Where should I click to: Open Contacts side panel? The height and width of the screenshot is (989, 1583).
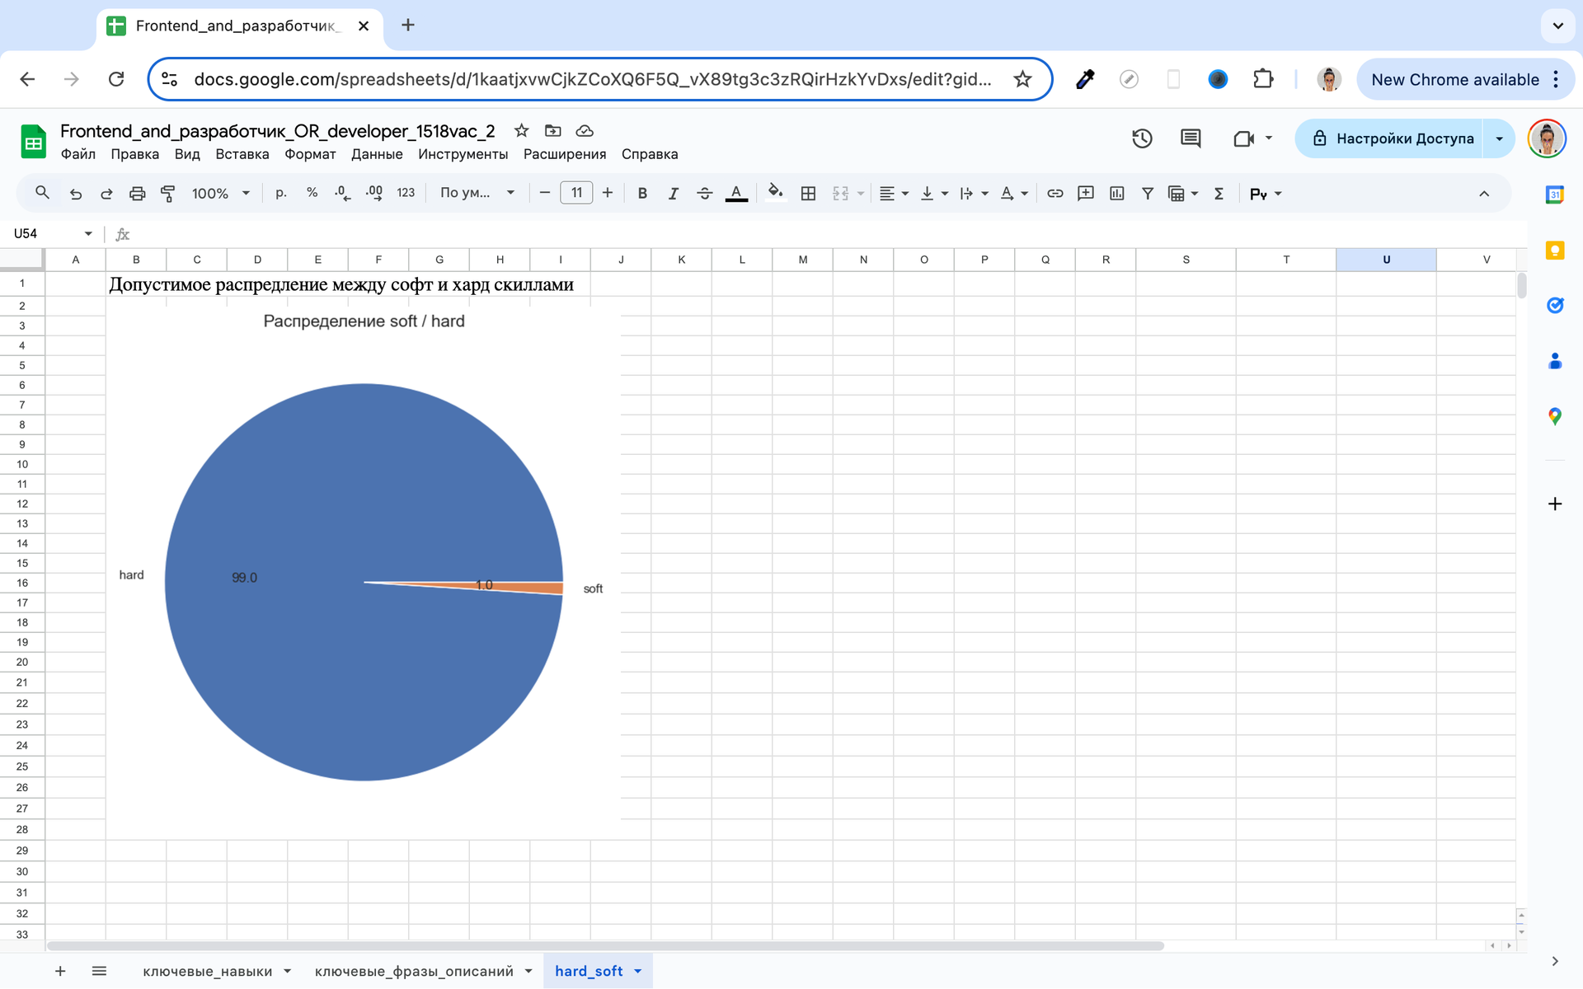tap(1555, 361)
